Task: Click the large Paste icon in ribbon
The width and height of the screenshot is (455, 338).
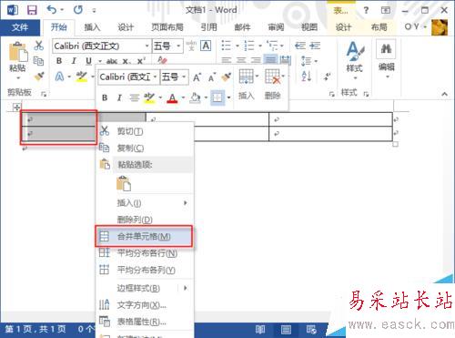Action: [18, 53]
